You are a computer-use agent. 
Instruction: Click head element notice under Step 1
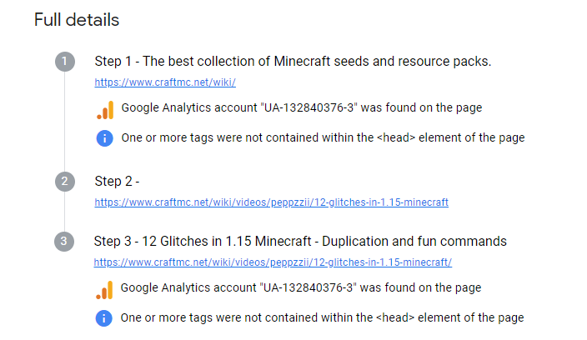pos(323,137)
